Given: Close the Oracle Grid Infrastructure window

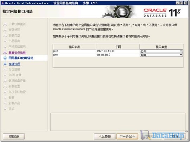Looking at the screenshot, I should point(185,3).
